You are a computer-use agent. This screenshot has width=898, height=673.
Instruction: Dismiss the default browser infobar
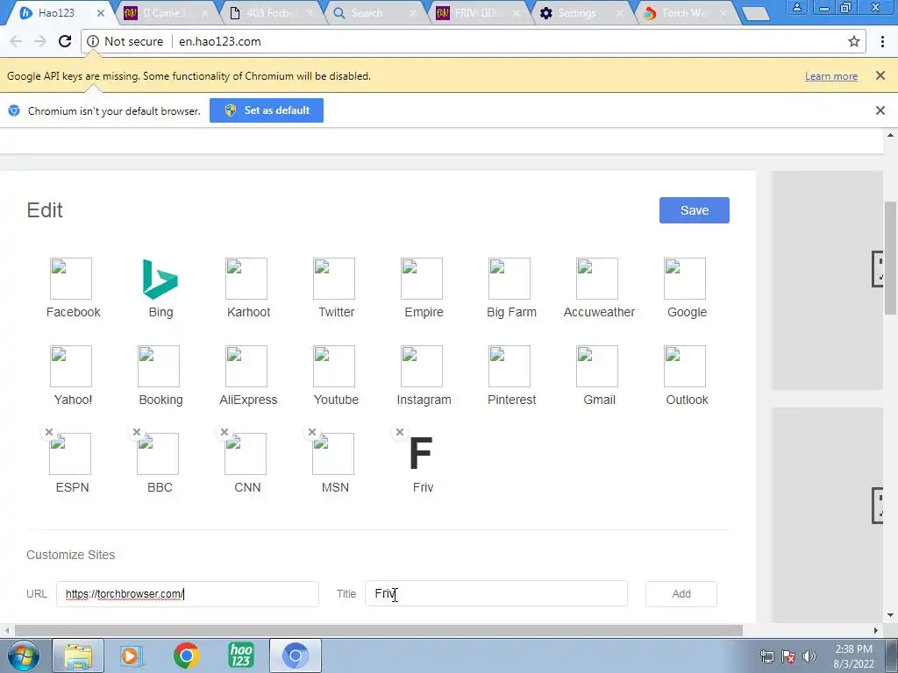[880, 110]
